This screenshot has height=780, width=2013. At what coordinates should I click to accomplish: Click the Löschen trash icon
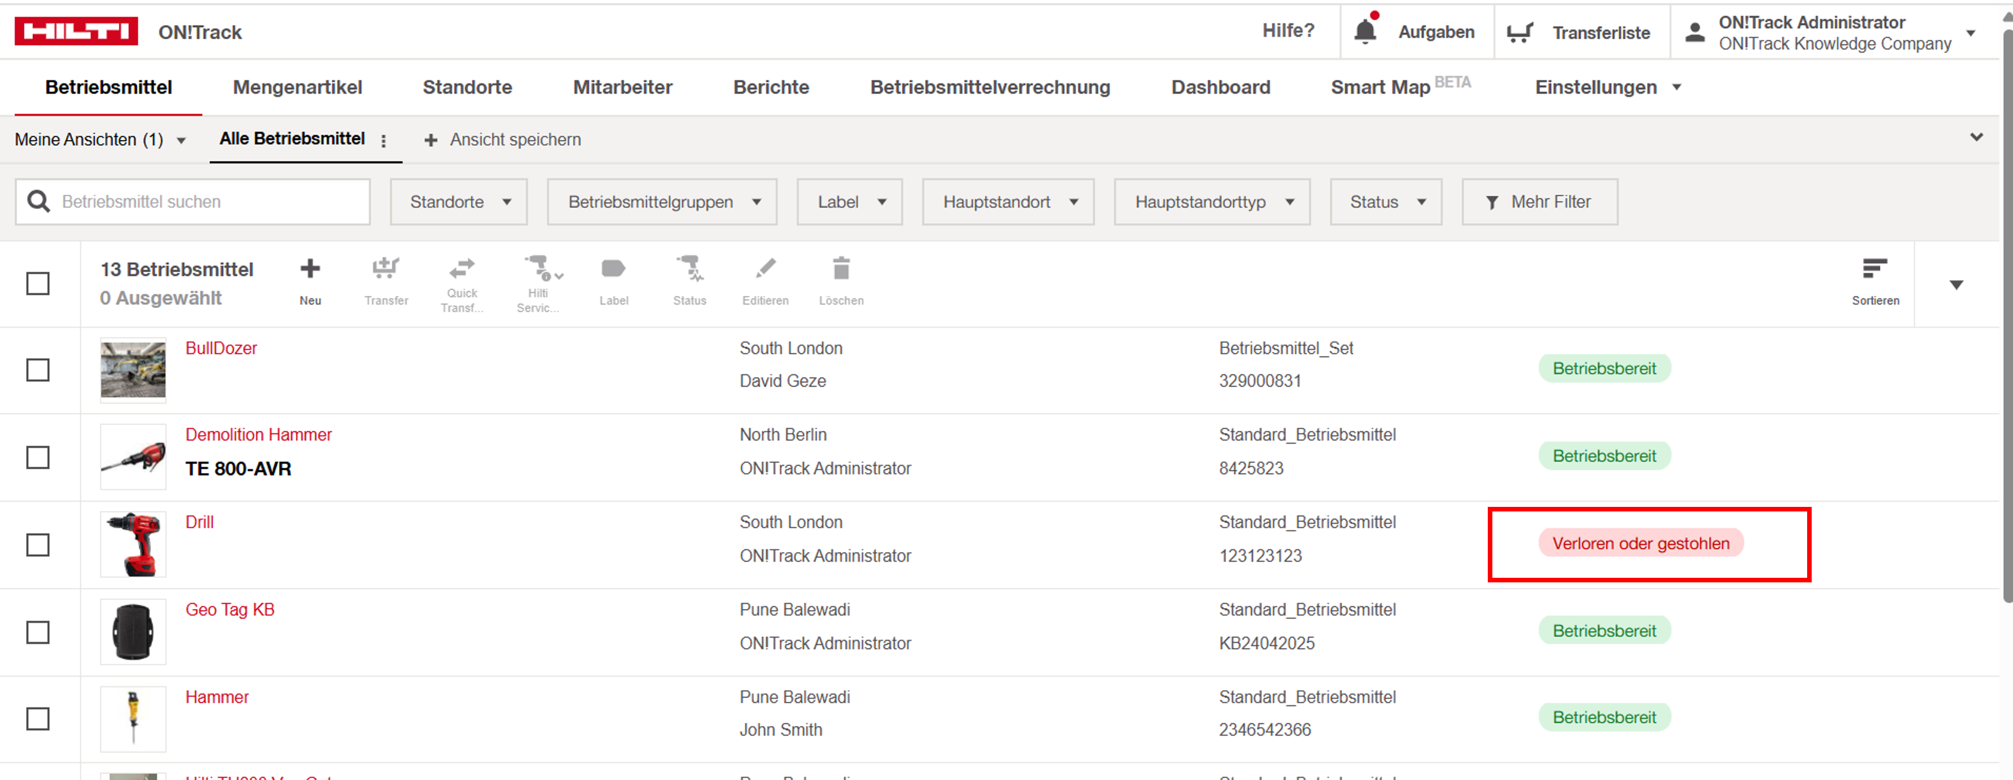coord(841,269)
